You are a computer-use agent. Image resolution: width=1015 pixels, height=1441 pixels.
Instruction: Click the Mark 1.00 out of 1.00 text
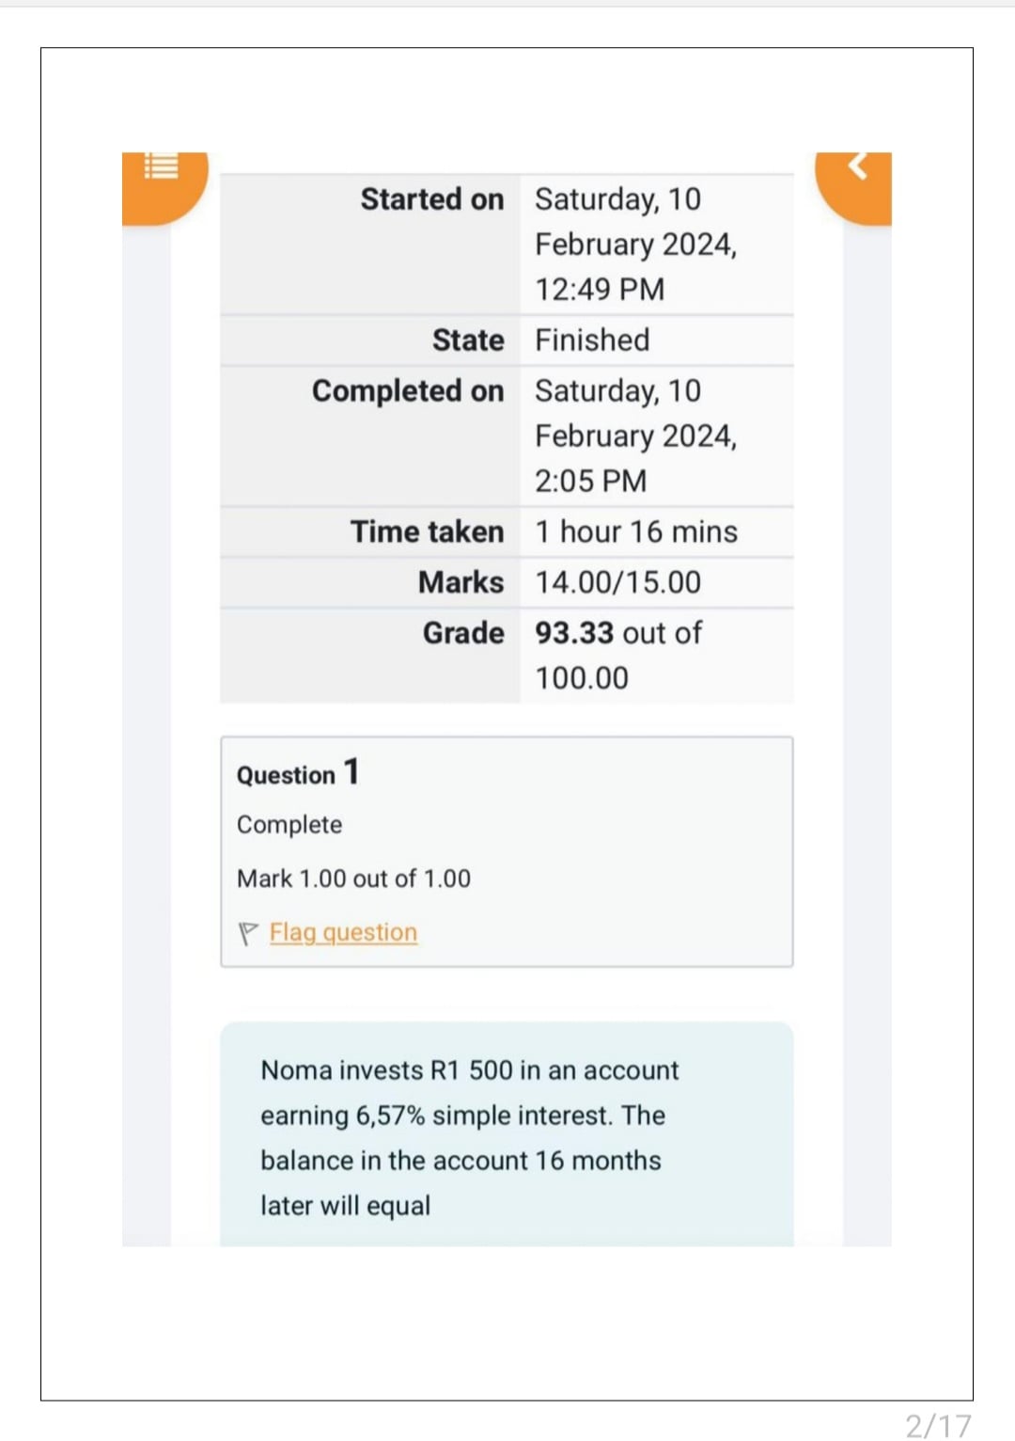pos(353,879)
